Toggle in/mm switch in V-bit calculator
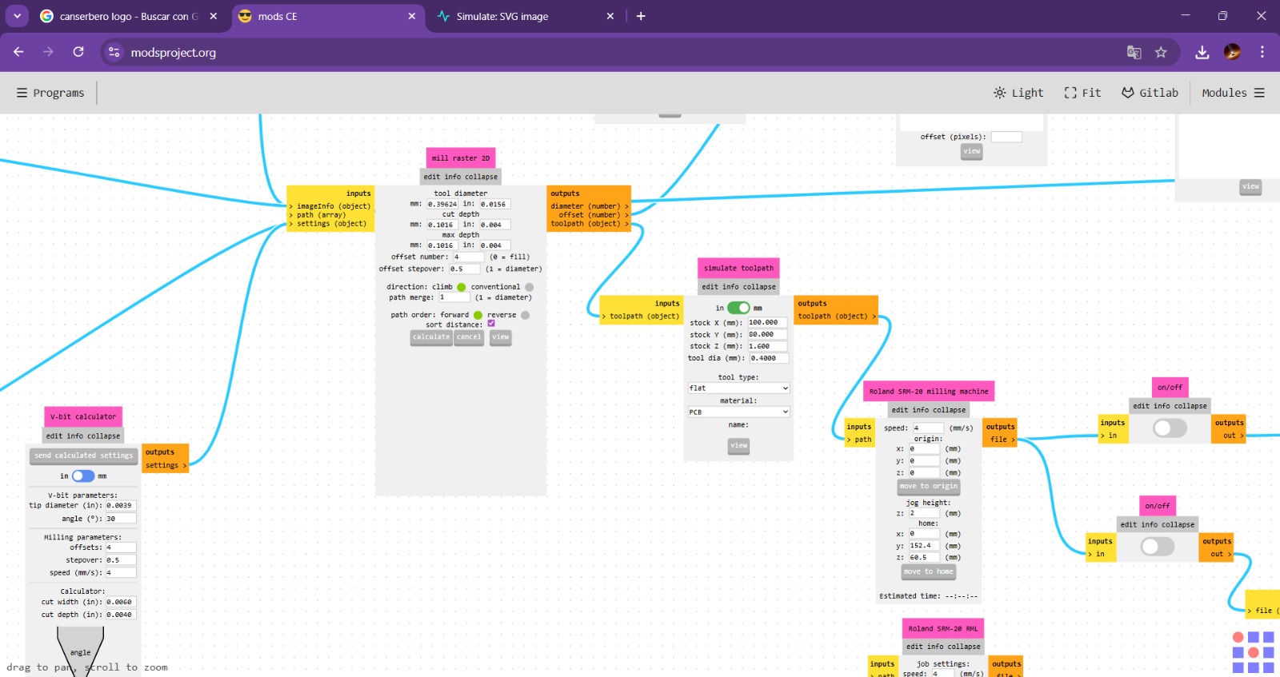This screenshot has width=1280, height=677. tap(83, 476)
